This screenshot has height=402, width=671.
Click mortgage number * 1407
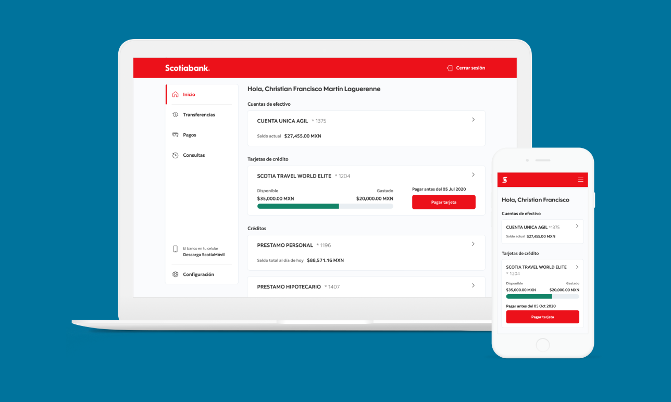332,287
